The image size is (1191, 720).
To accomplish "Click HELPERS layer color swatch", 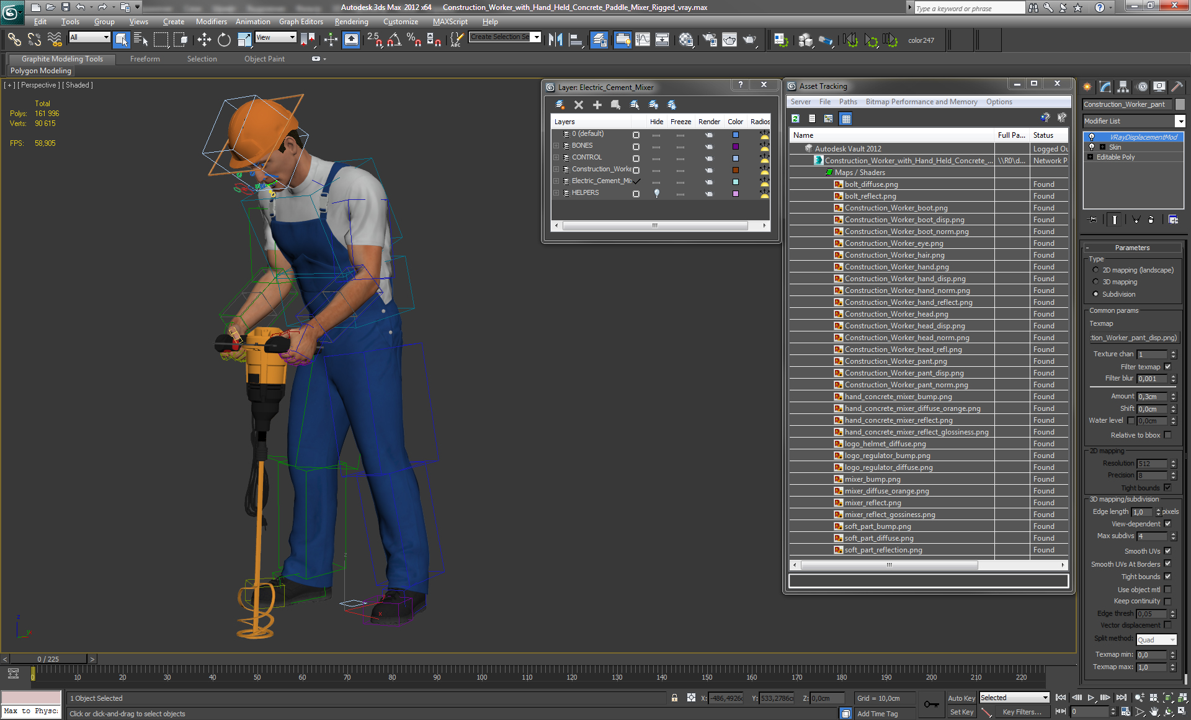I will [735, 193].
